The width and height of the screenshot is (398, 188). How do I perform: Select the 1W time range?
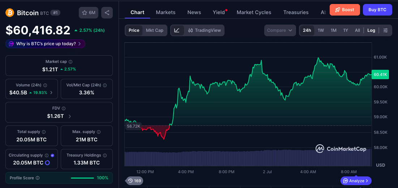321,30
